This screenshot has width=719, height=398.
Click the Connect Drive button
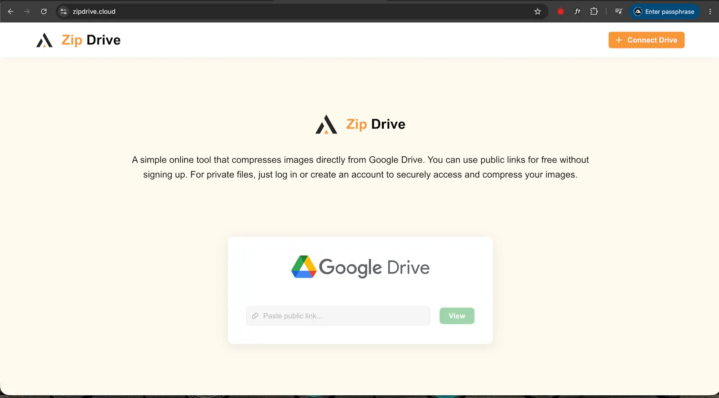(646, 40)
